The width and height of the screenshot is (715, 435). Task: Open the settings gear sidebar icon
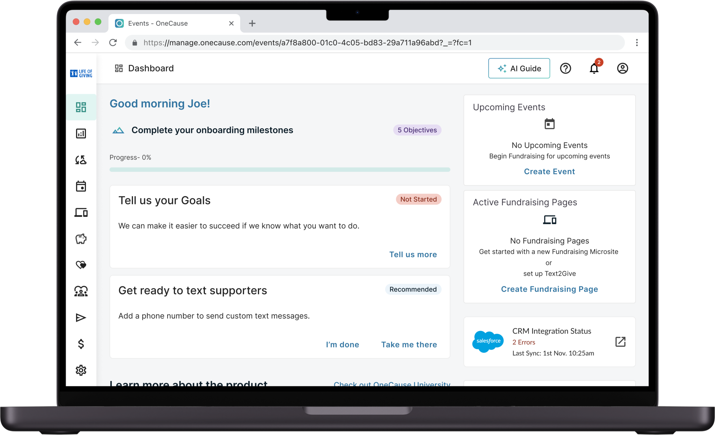coord(81,370)
